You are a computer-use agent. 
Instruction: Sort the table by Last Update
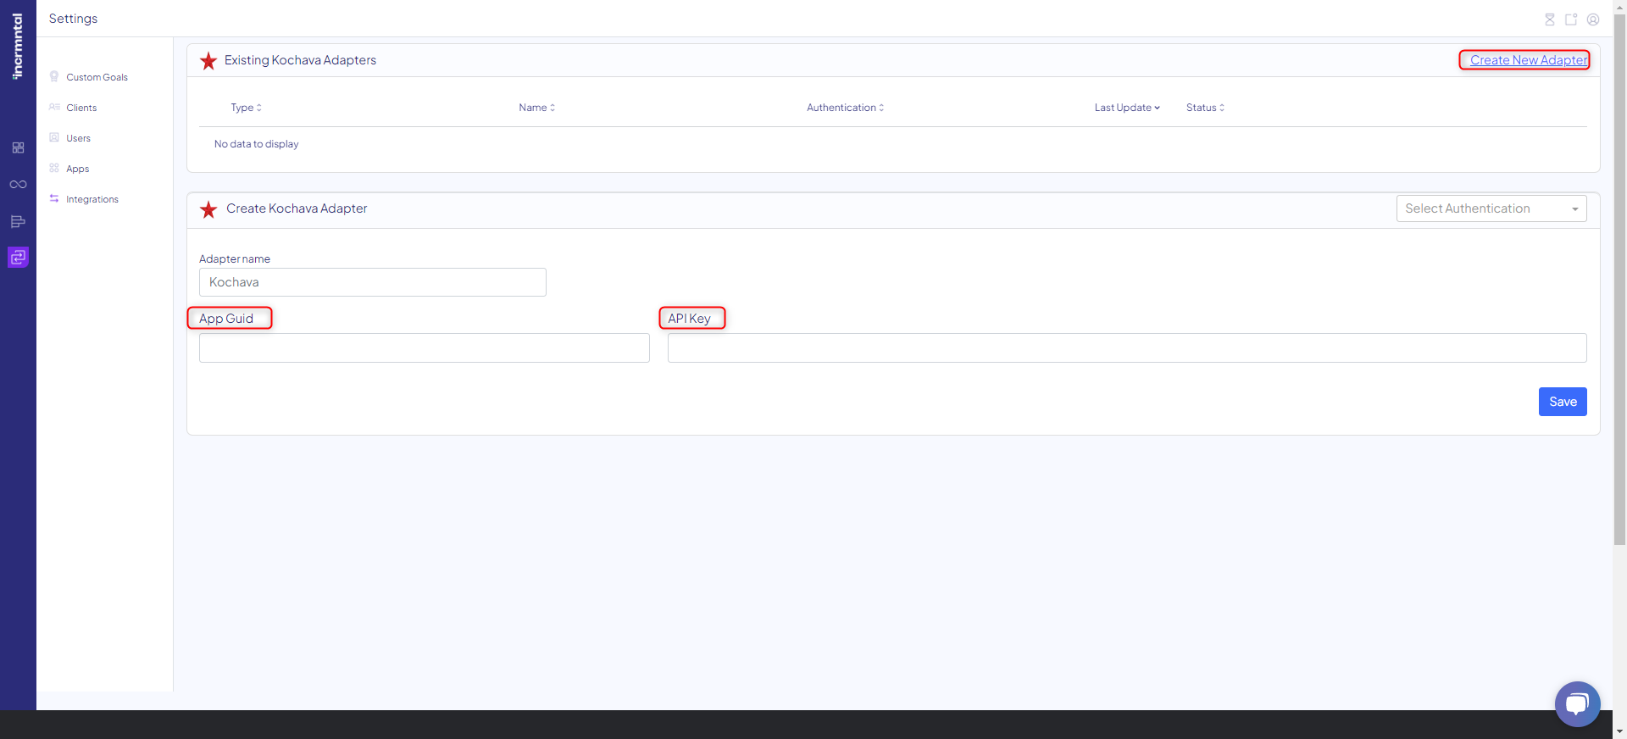(x=1126, y=108)
